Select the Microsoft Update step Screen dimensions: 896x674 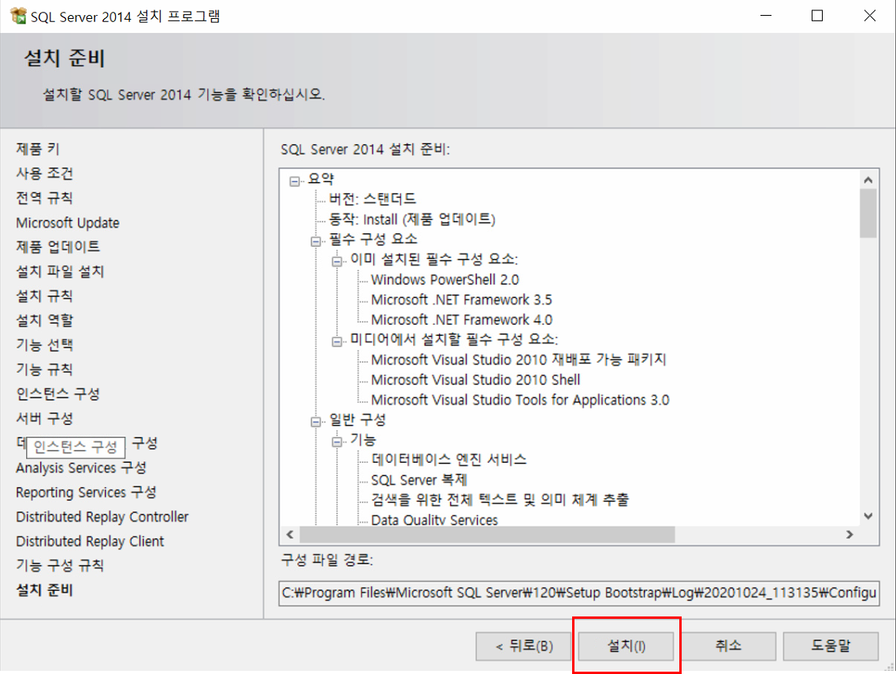click(68, 223)
